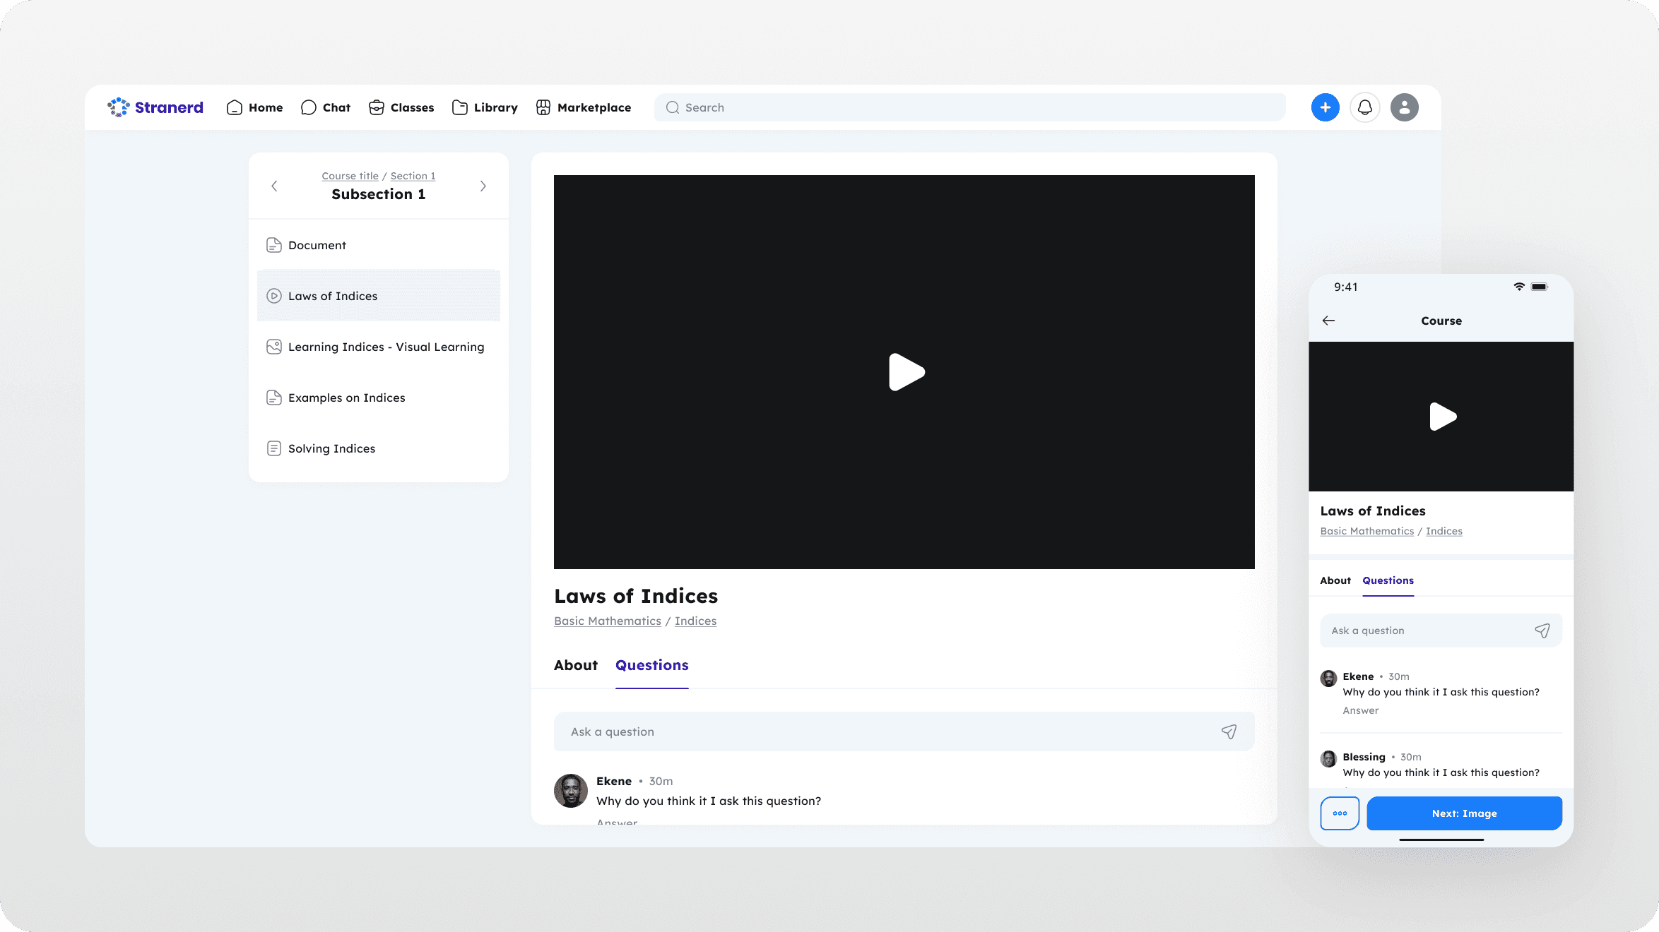Play the mobile preview video
The image size is (1659, 932).
click(1441, 417)
